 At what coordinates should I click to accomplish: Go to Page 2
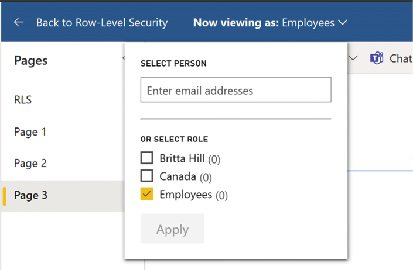point(30,164)
